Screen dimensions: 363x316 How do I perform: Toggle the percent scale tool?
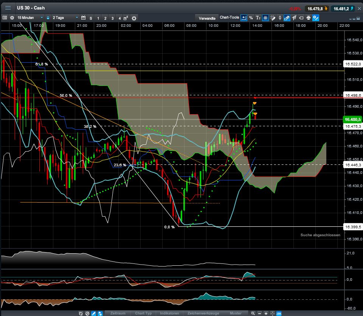tap(251, 18)
